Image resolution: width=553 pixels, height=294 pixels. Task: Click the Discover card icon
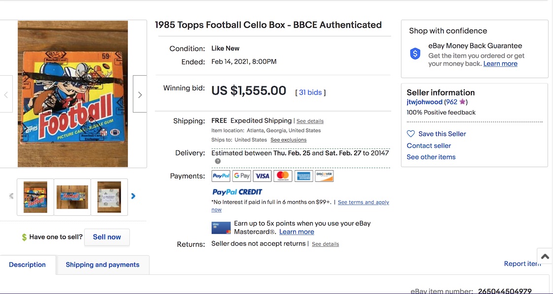324,176
